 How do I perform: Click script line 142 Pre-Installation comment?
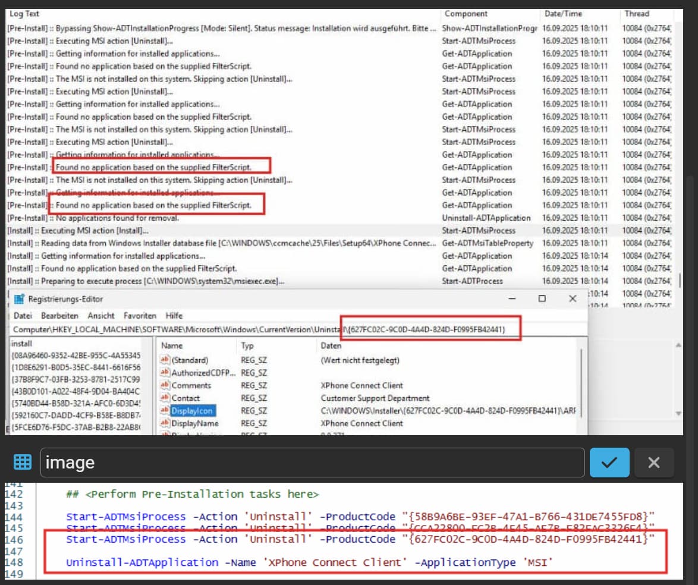(x=192, y=494)
